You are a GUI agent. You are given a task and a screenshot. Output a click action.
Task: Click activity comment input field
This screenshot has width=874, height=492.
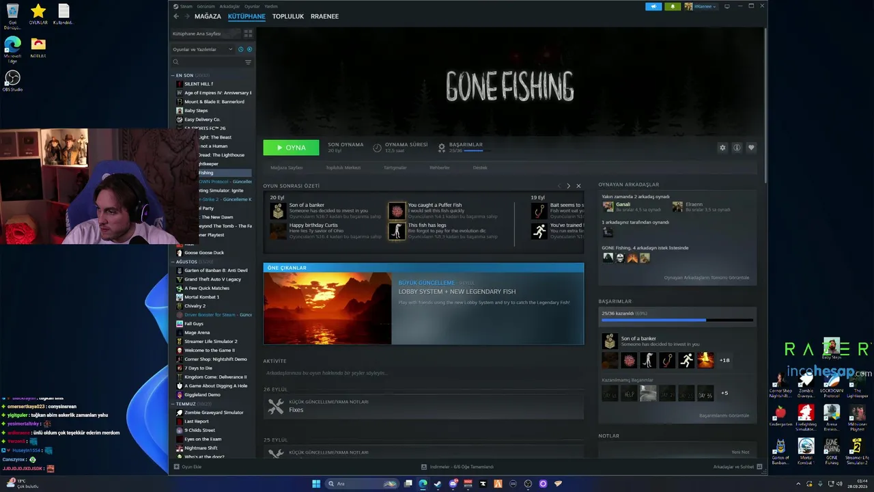pyautogui.click(x=423, y=373)
